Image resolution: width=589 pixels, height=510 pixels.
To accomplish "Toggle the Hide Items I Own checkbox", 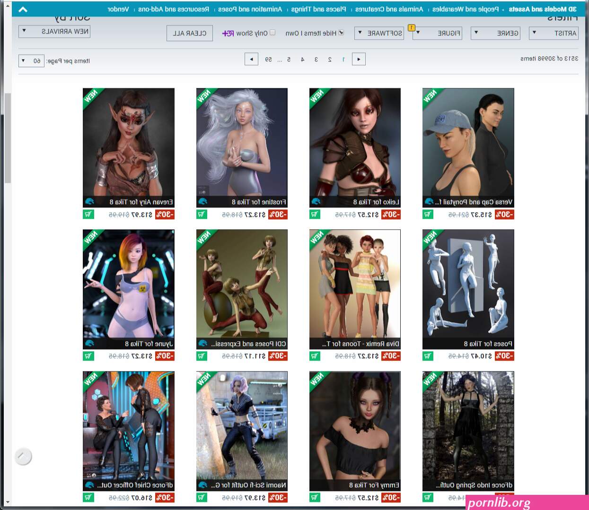I will (x=341, y=33).
